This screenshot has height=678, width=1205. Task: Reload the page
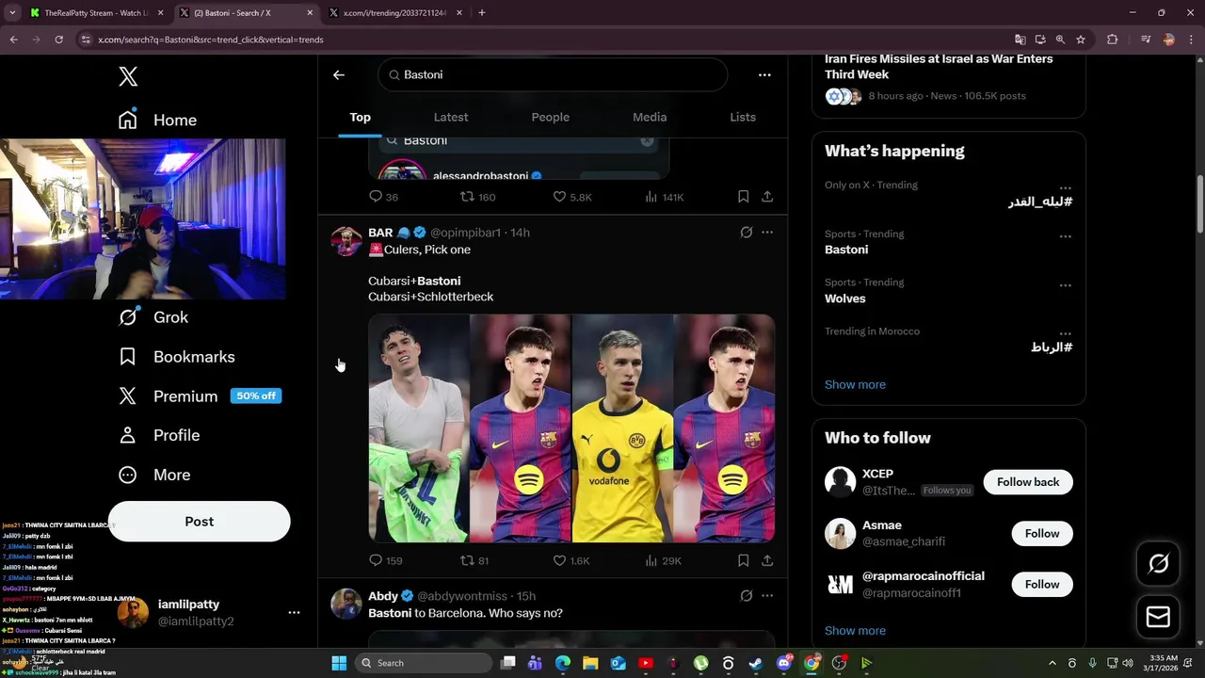58,40
